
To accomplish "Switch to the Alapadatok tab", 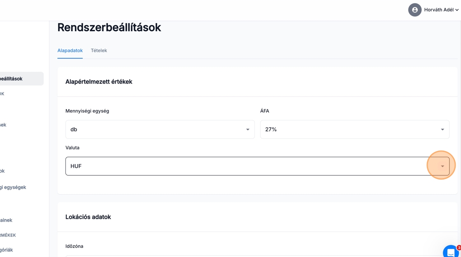I will [70, 50].
